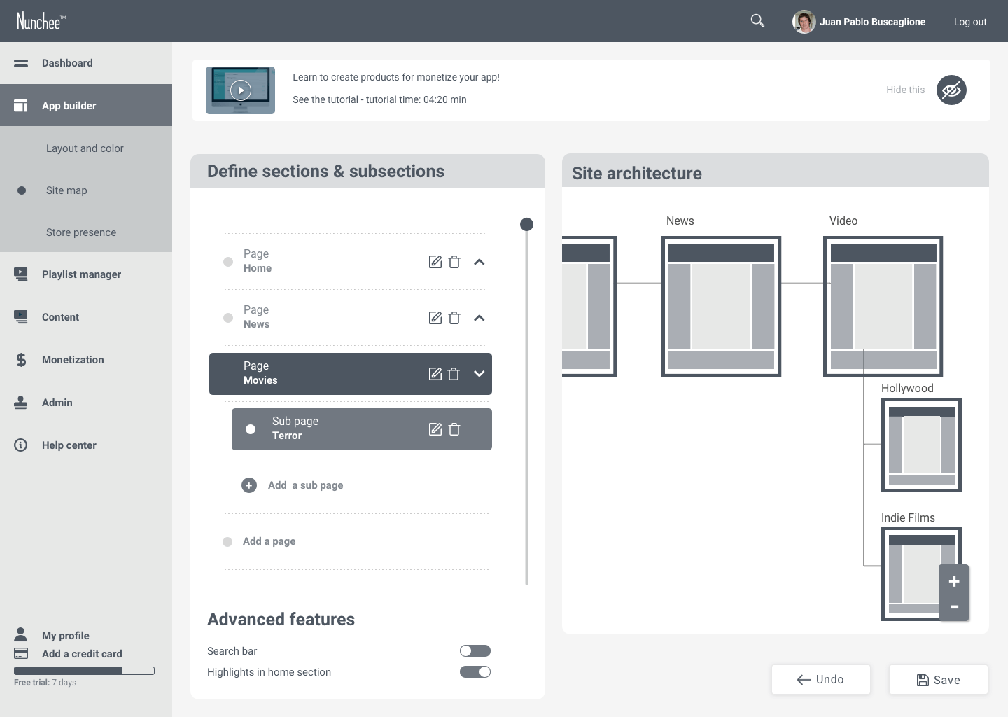Zoom in on site architecture
Viewport: 1008px width, 717px height.
click(954, 581)
